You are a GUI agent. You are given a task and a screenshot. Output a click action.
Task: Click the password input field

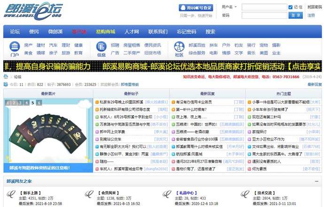point(264,15)
